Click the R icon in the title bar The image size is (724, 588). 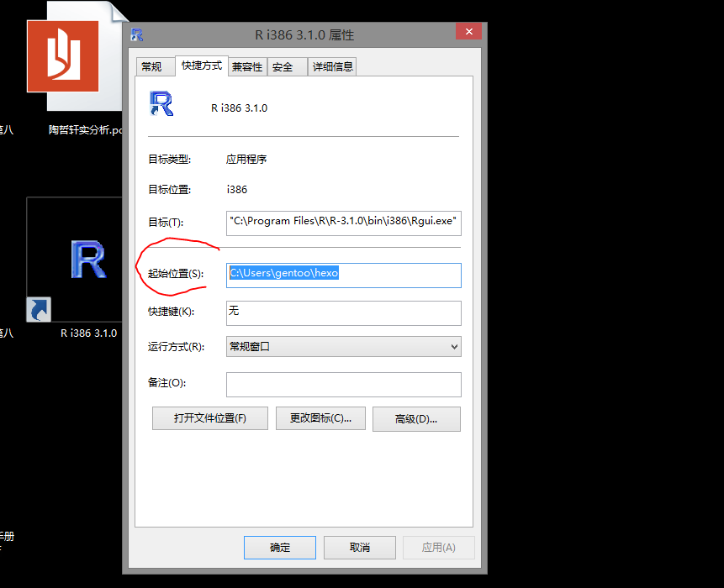[137, 34]
